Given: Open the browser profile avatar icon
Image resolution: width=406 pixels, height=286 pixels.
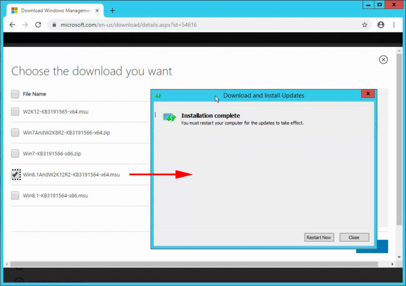Looking at the screenshot, I should pyautogui.click(x=381, y=25).
